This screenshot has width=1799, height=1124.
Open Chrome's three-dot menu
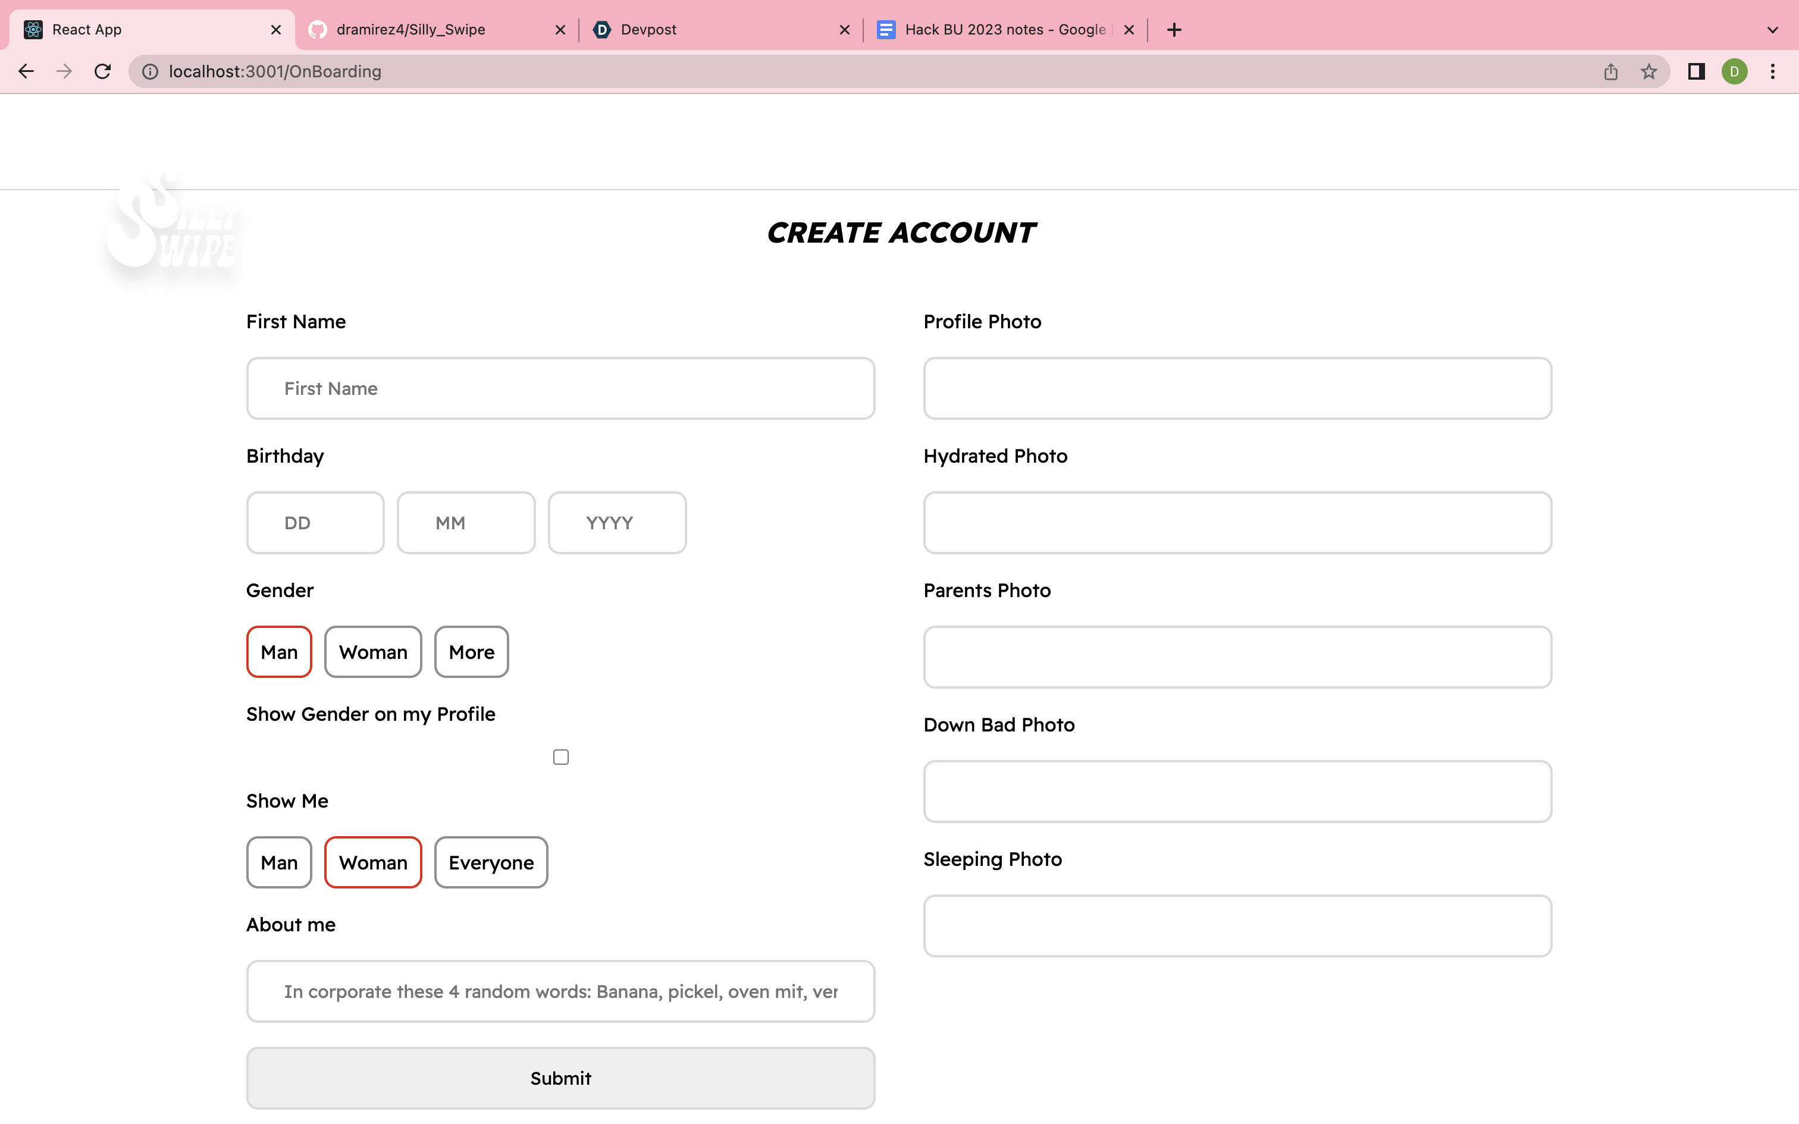tap(1773, 71)
